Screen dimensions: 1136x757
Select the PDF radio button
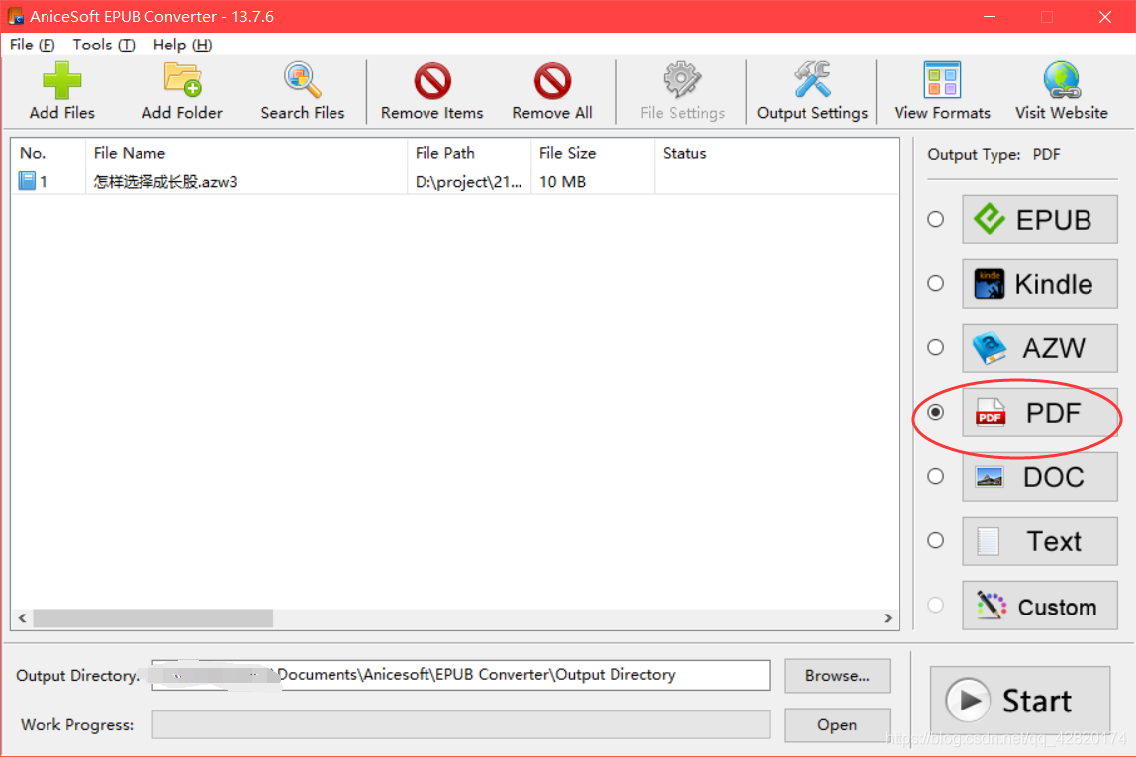click(935, 413)
